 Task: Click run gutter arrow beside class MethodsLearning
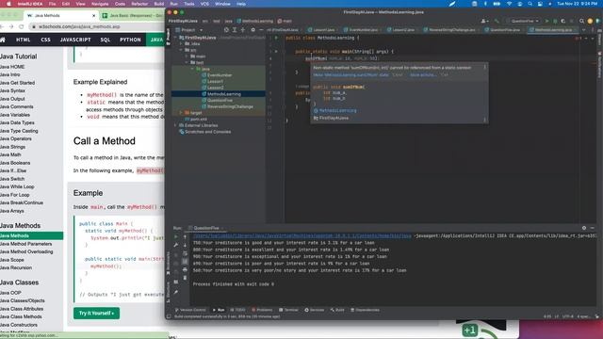coord(276,38)
